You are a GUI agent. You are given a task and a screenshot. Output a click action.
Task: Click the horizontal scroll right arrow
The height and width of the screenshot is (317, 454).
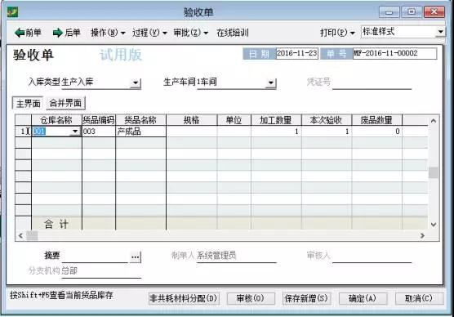[422, 236]
